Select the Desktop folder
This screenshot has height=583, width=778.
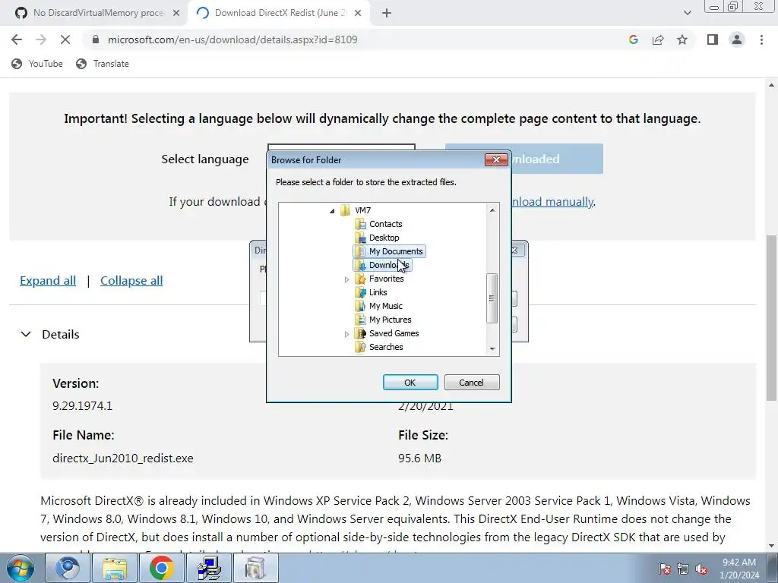384,238
